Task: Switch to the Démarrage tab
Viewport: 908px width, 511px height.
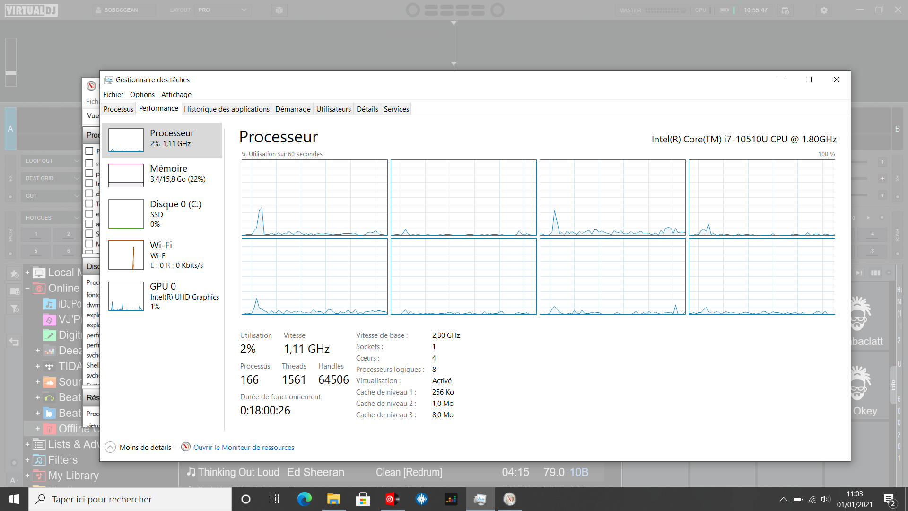Action: tap(293, 109)
